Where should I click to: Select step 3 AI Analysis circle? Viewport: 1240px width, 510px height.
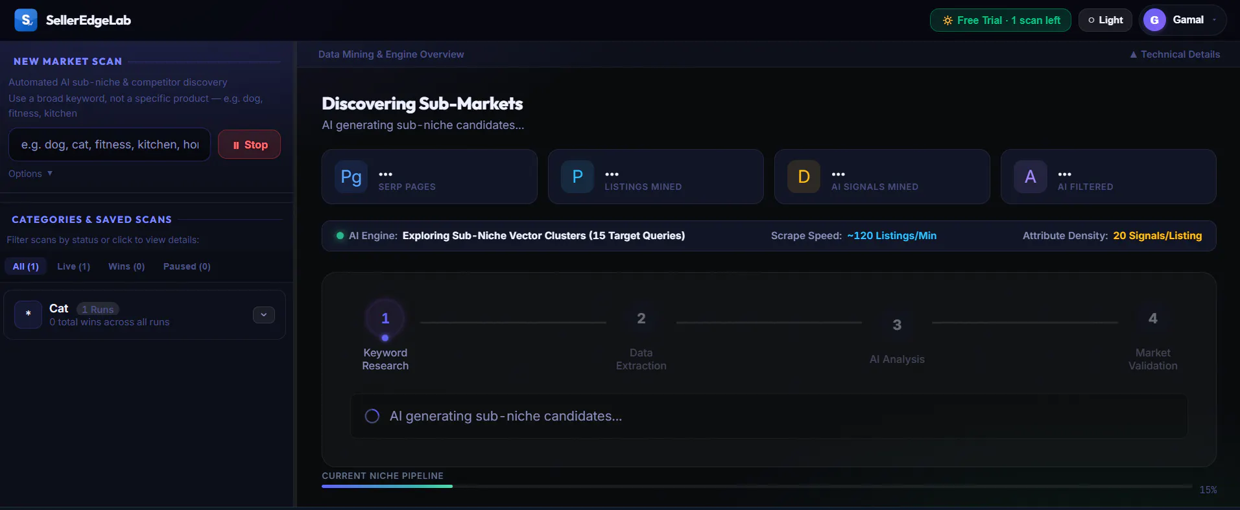(x=897, y=325)
